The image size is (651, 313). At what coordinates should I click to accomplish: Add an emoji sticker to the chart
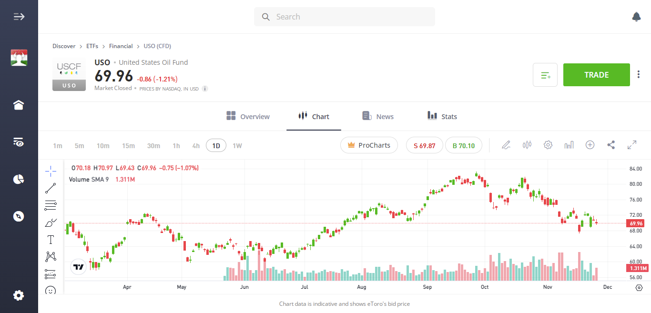(x=51, y=291)
